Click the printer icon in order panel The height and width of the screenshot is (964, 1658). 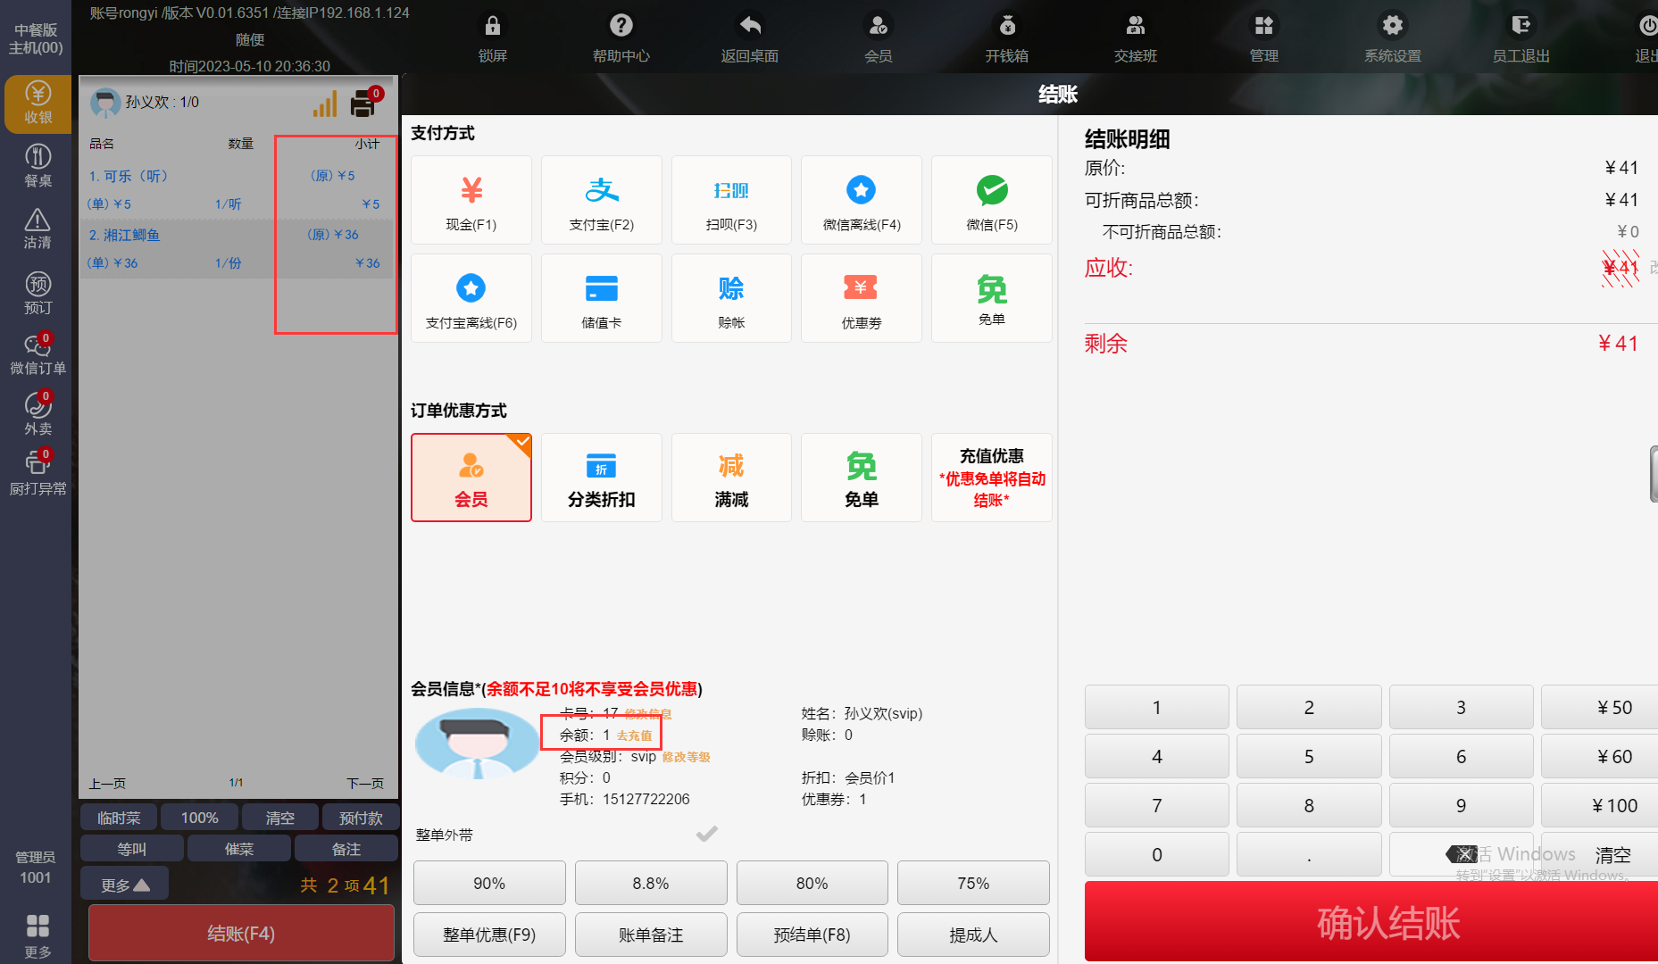coord(363,104)
